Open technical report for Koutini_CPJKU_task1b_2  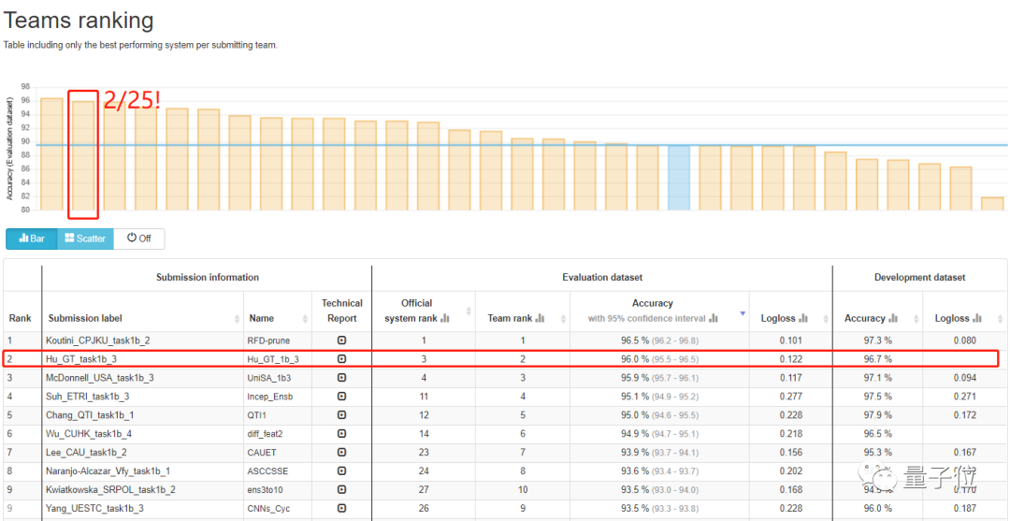pyautogui.click(x=341, y=341)
